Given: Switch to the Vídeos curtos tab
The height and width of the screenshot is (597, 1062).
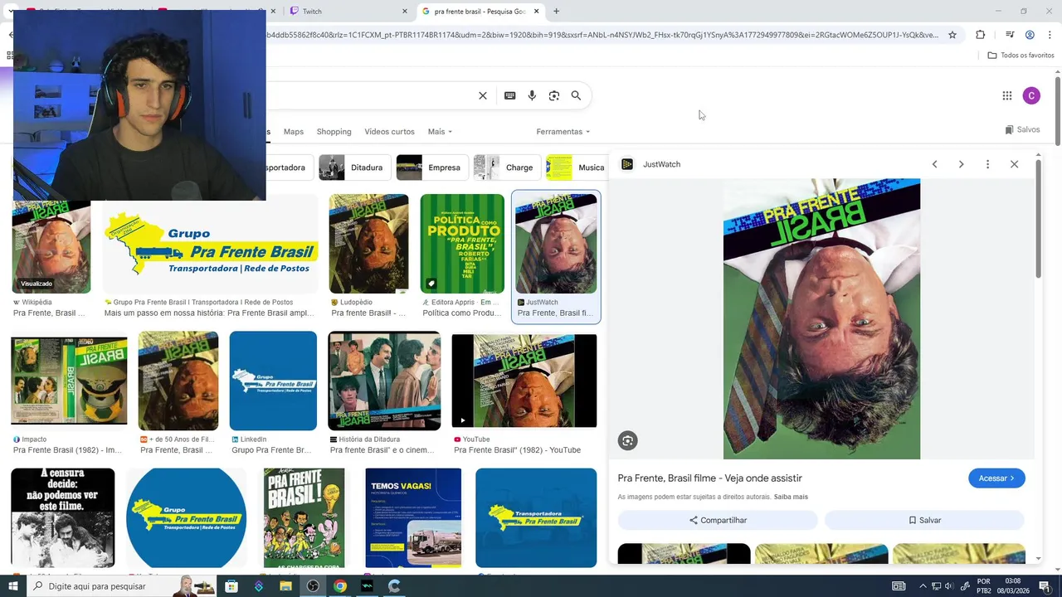Looking at the screenshot, I should pyautogui.click(x=389, y=132).
